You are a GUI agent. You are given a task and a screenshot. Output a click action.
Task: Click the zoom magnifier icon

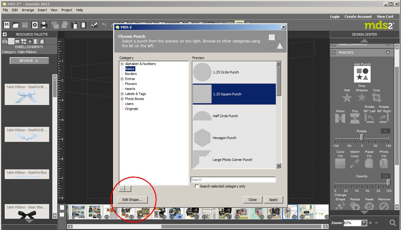[393, 223]
